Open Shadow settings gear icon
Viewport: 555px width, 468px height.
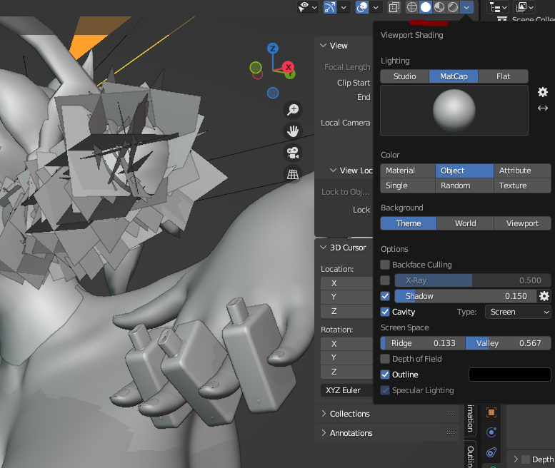[544, 296]
